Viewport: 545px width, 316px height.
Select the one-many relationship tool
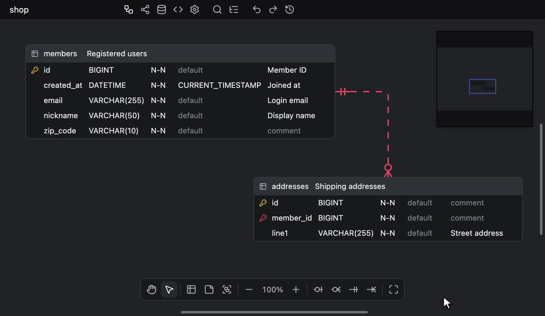click(x=371, y=289)
